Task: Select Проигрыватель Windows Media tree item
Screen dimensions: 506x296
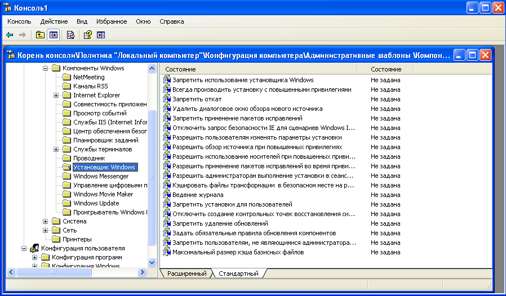Action: click(x=110, y=212)
